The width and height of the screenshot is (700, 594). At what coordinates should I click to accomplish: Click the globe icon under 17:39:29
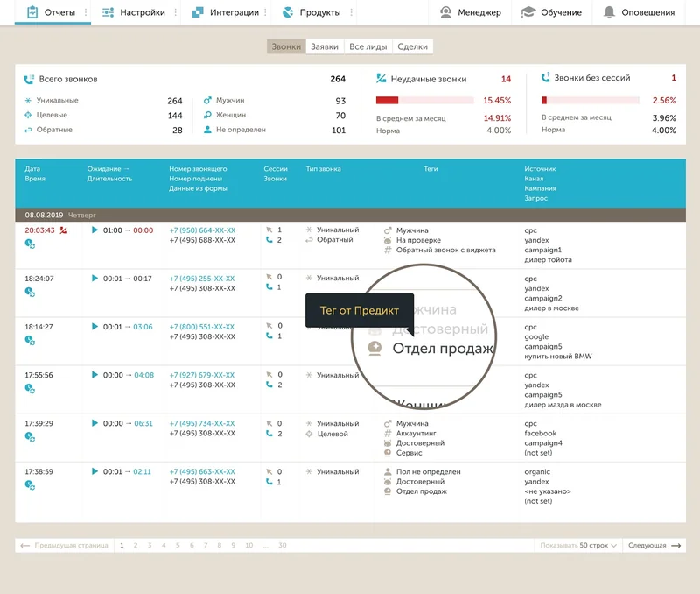click(x=30, y=437)
